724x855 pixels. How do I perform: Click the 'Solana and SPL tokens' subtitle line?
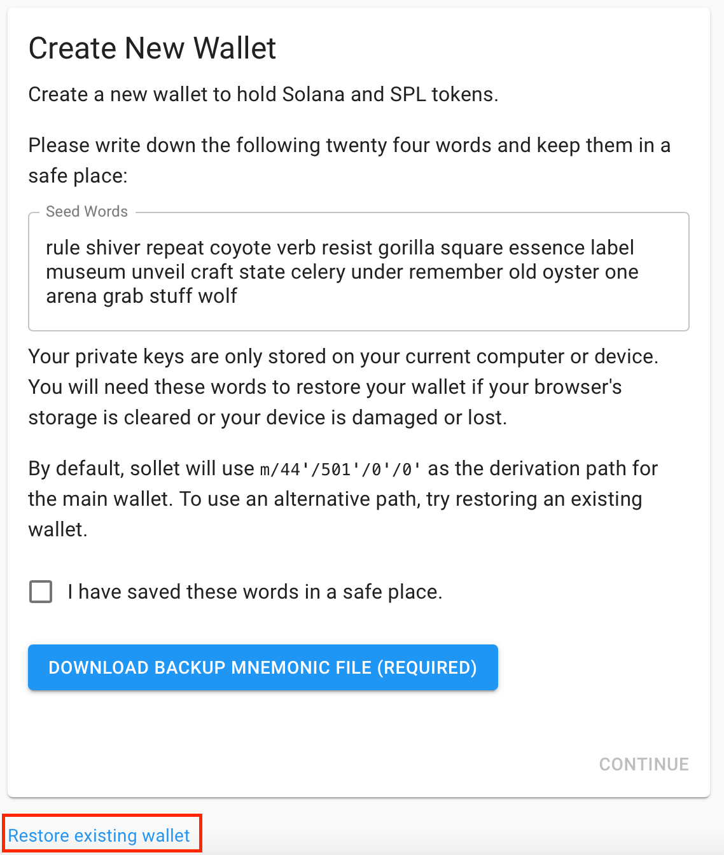point(263,94)
